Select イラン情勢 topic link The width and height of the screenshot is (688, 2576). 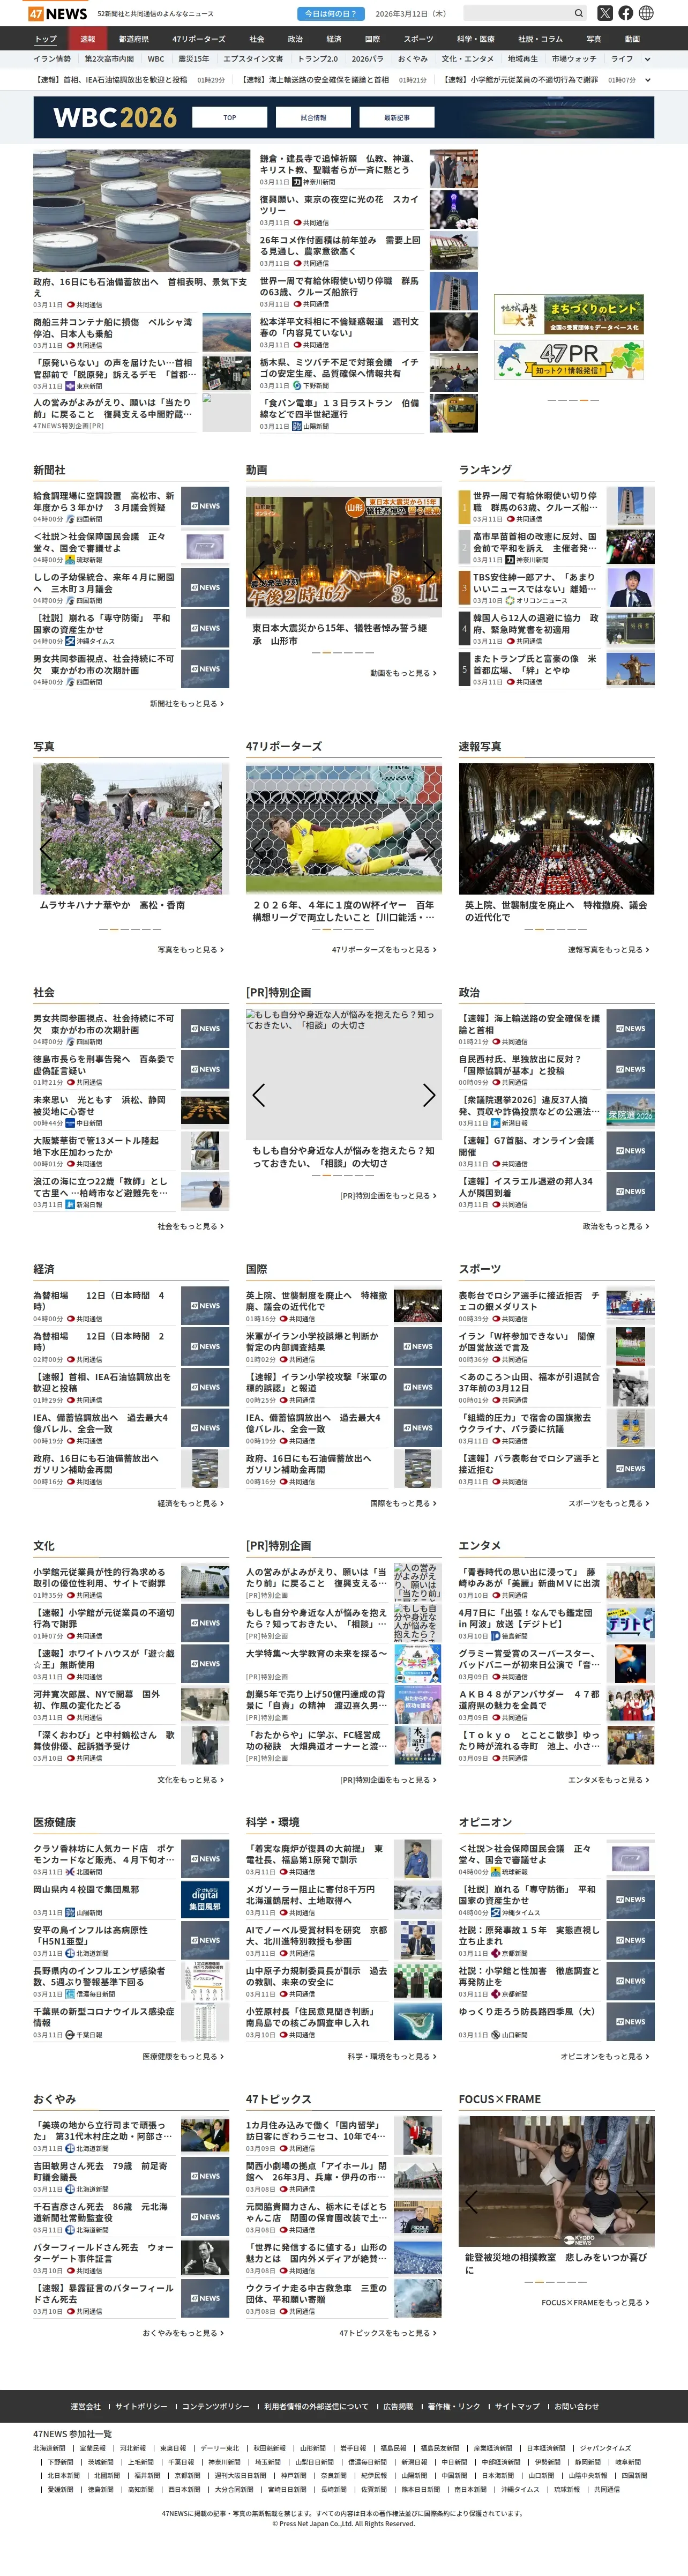tap(53, 59)
